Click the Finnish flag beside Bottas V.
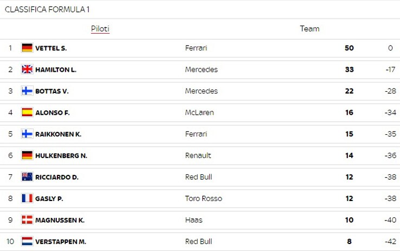The height and width of the screenshot is (251, 400). [x=27, y=91]
